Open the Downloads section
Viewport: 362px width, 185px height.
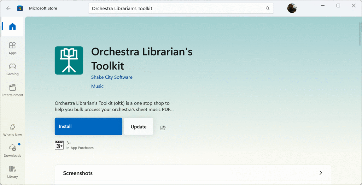[x=12, y=151]
